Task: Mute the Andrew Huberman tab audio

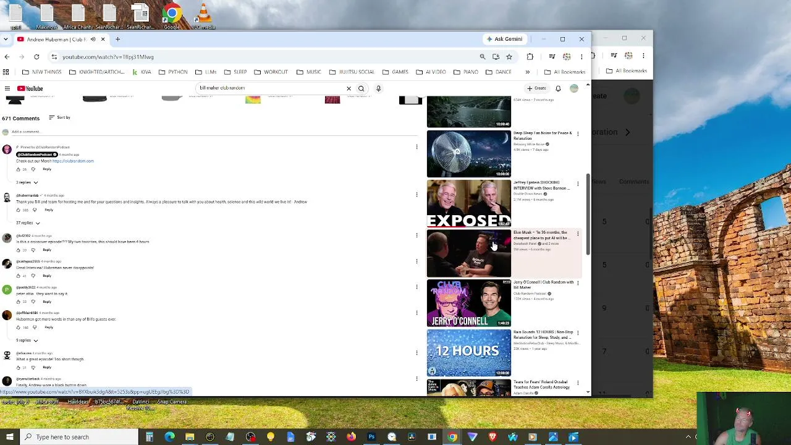Action: tap(93, 40)
